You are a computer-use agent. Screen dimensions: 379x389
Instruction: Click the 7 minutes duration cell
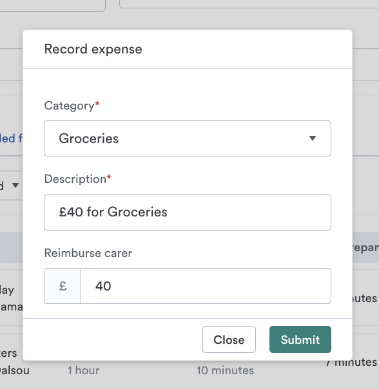[351, 362]
